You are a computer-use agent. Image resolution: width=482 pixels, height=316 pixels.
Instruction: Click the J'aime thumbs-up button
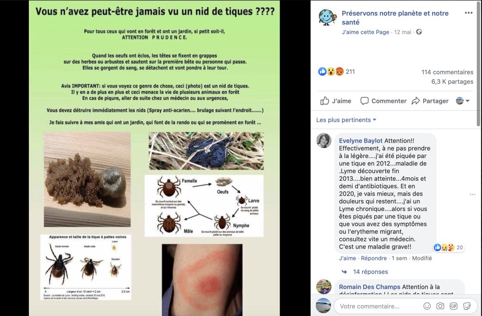[336, 101]
